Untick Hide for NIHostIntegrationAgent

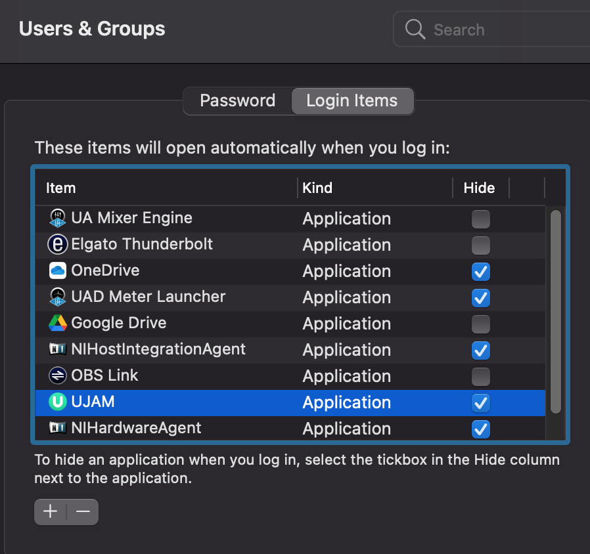tap(481, 351)
